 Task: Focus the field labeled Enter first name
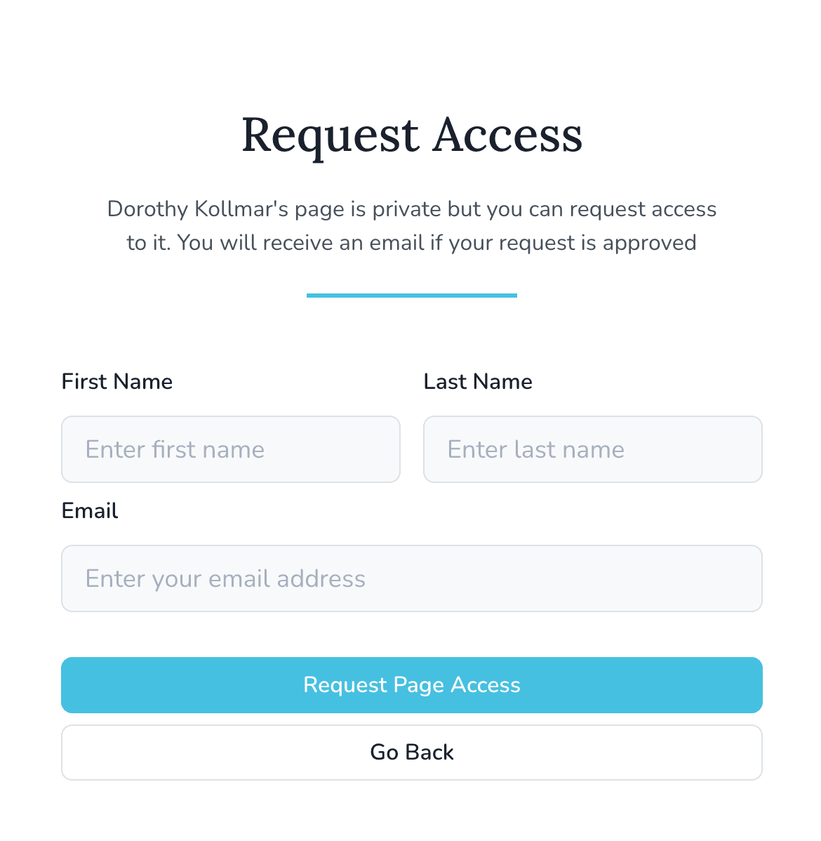tap(231, 449)
